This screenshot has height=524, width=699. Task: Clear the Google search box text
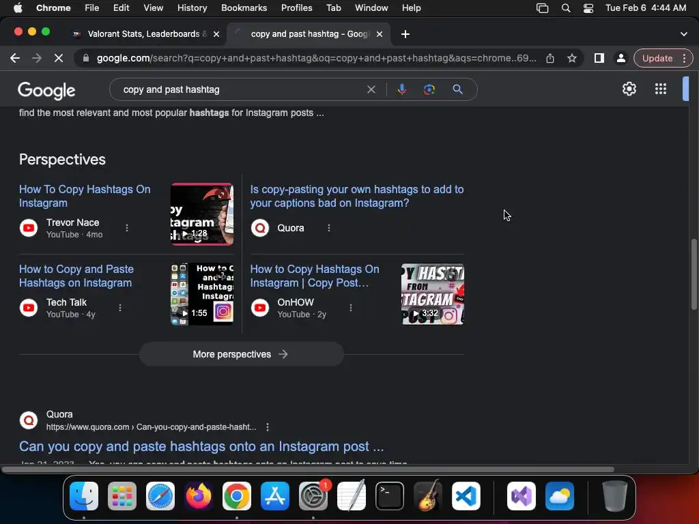[x=371, y=89]
